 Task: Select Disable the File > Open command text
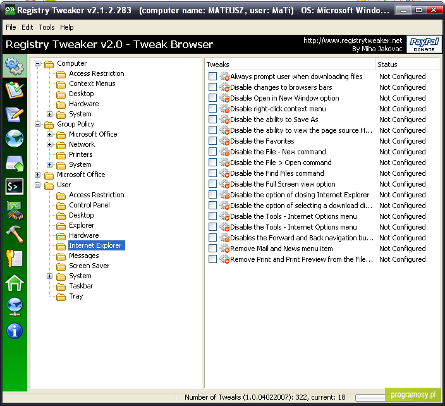click(281, 163)
